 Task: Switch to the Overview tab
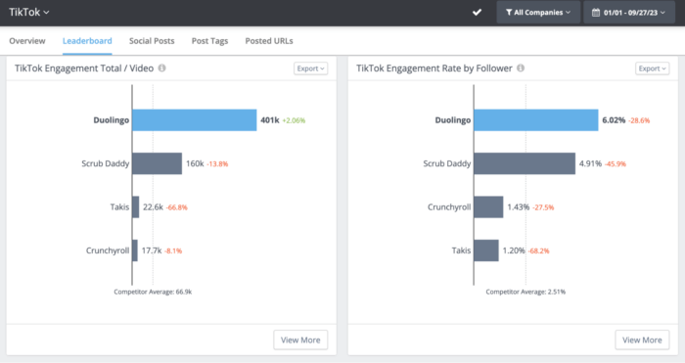27,41
